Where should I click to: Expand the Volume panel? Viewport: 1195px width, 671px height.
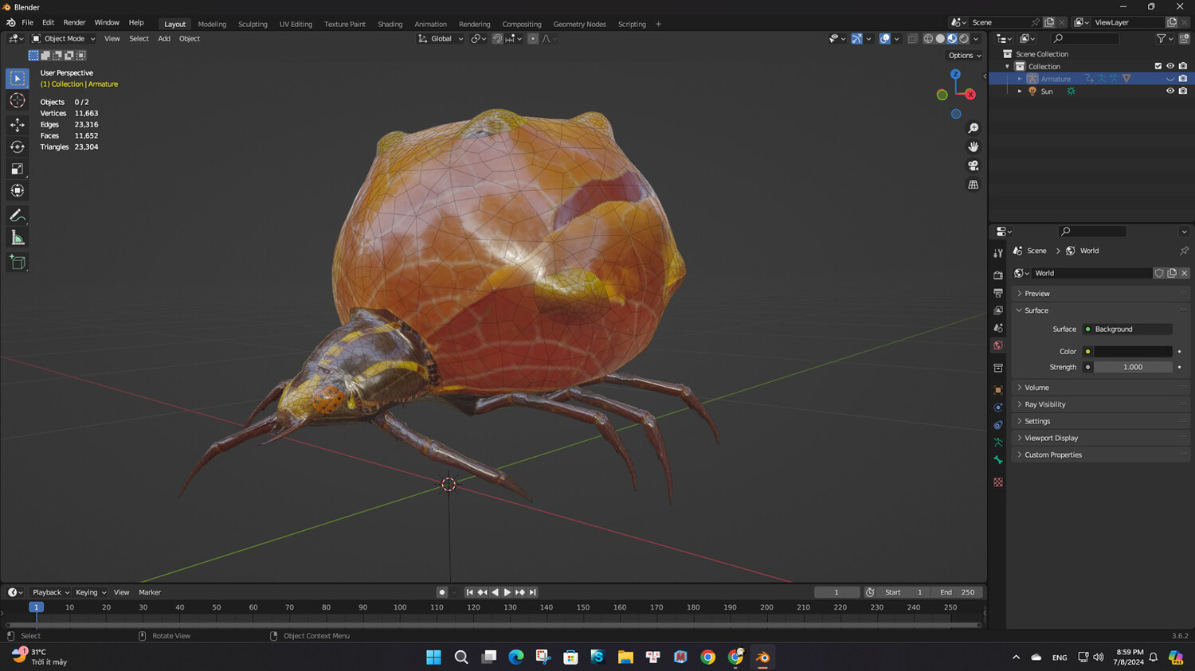[1036, 388]
